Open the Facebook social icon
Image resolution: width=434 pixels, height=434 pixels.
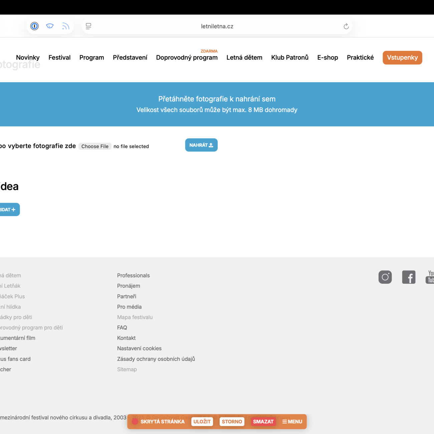pyautogui.click(x=409, y=277)
